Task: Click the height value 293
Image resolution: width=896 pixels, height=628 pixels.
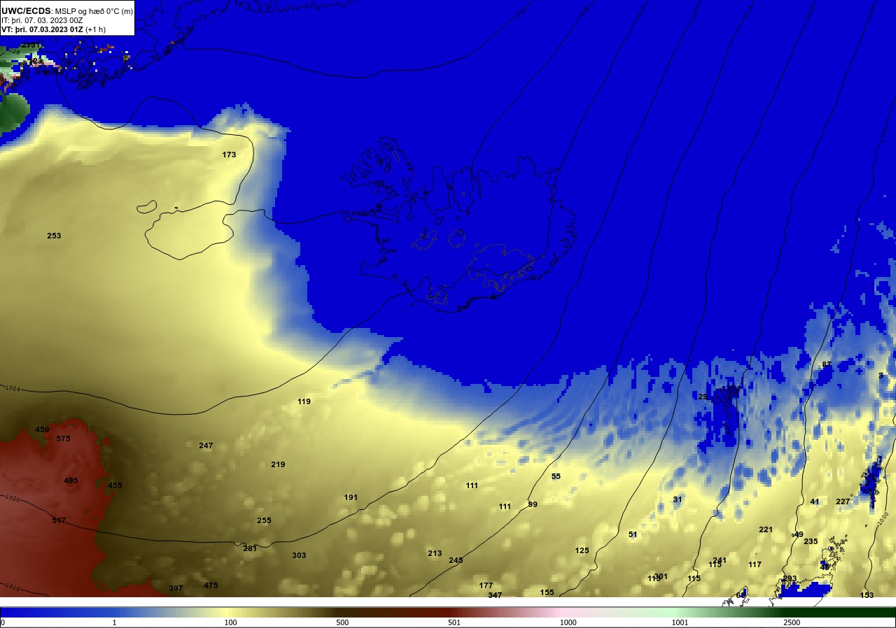Action: (790, 578)
